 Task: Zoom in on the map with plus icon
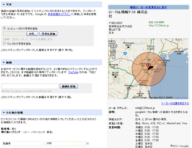click(113, 54)
